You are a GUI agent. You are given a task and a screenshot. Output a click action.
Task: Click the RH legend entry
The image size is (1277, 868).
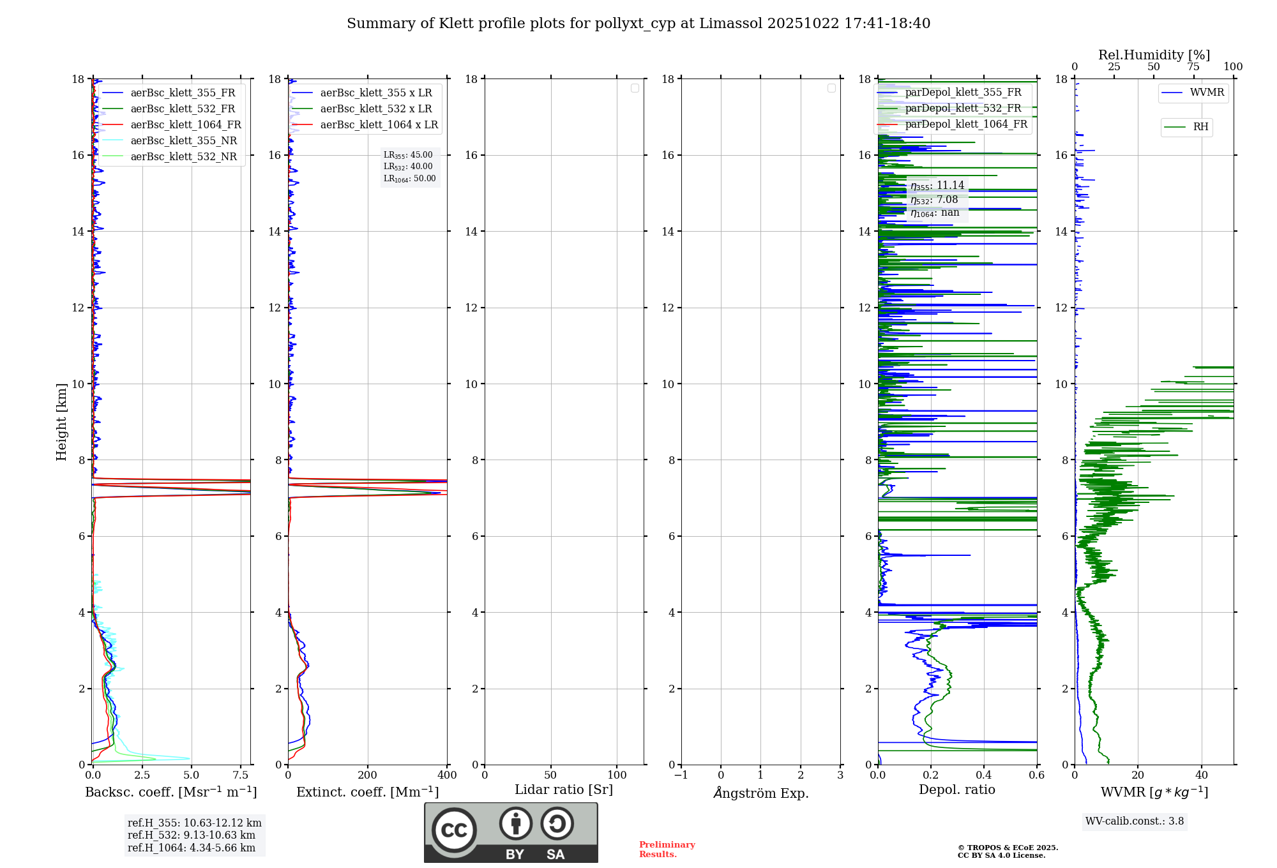click(x=1200, y=127)
